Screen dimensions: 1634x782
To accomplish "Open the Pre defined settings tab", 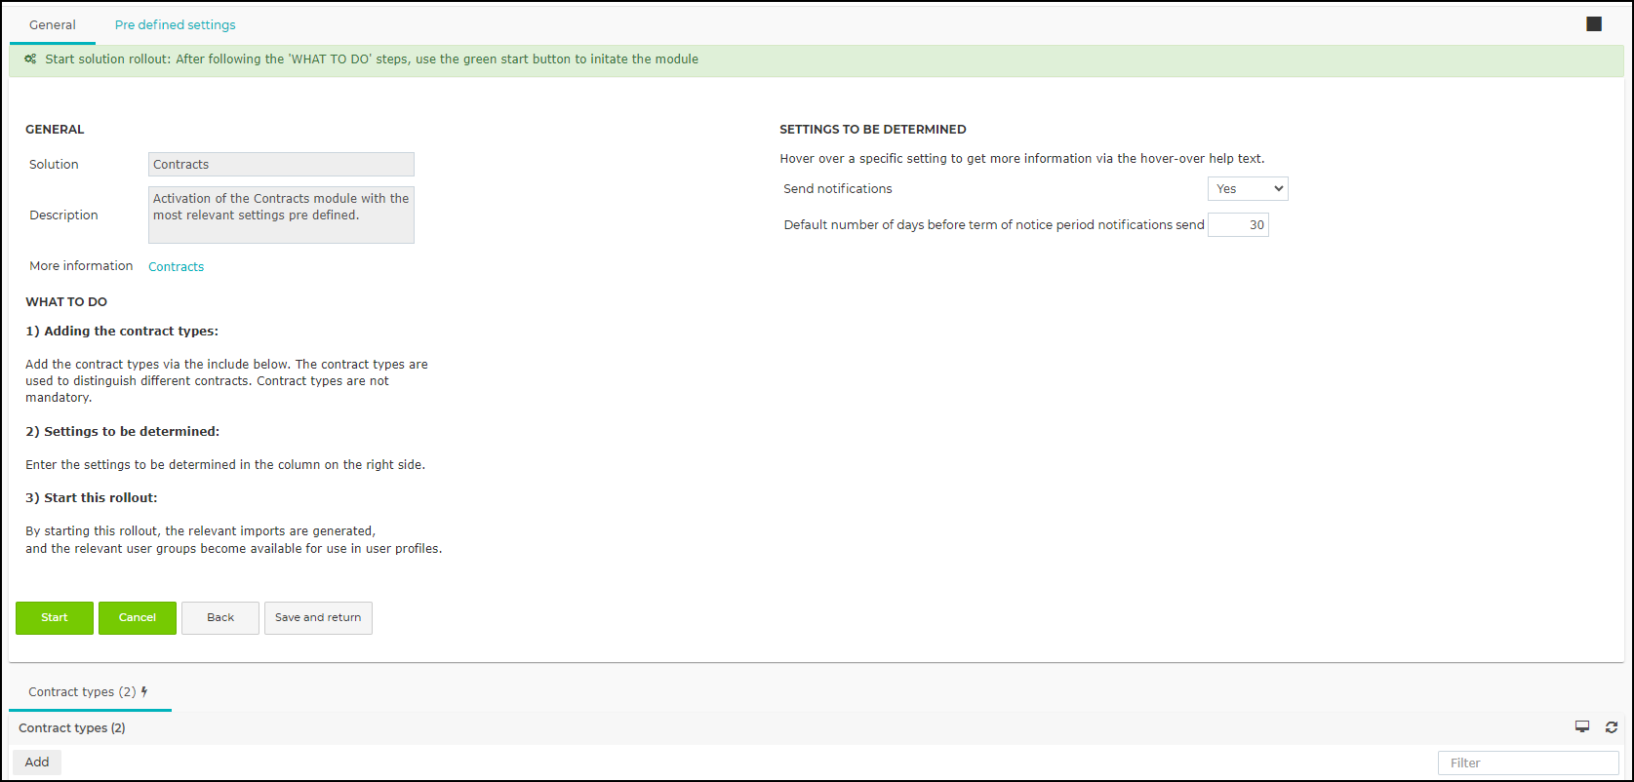I will point(176,24).
